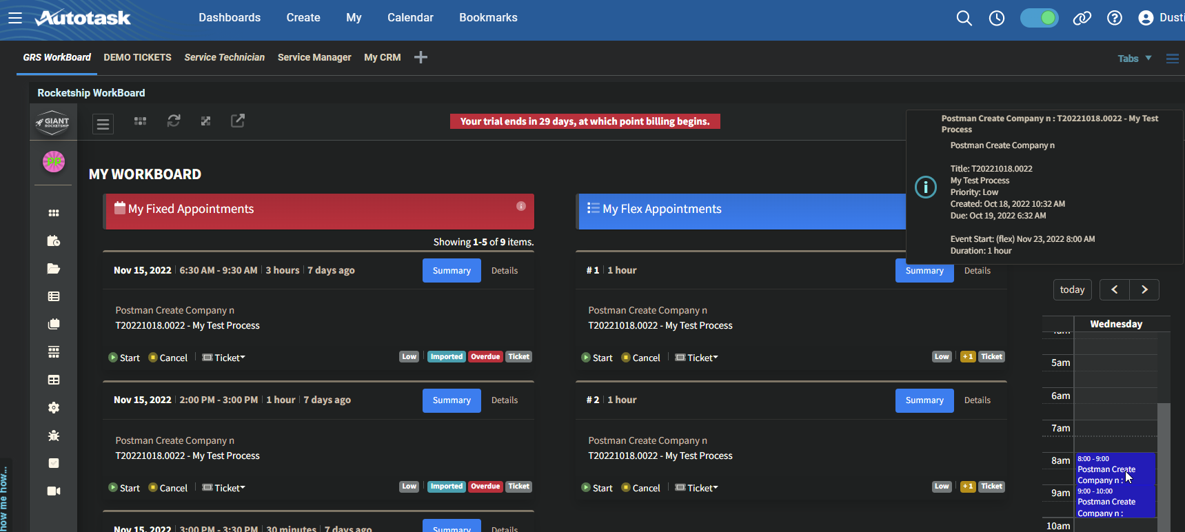Open Details for flex appointment #1
1185x532 pixels.
tap(978, 271)
